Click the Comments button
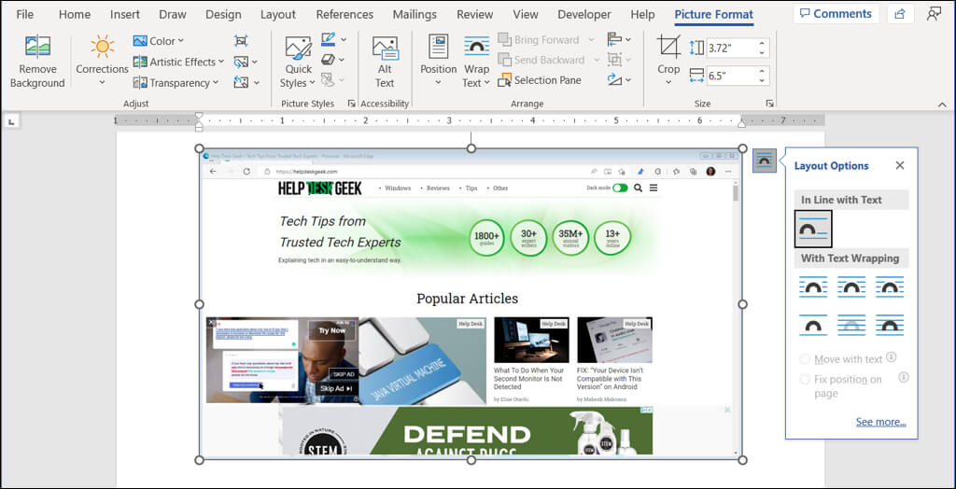Screen dimensions: 956x489 834,14
